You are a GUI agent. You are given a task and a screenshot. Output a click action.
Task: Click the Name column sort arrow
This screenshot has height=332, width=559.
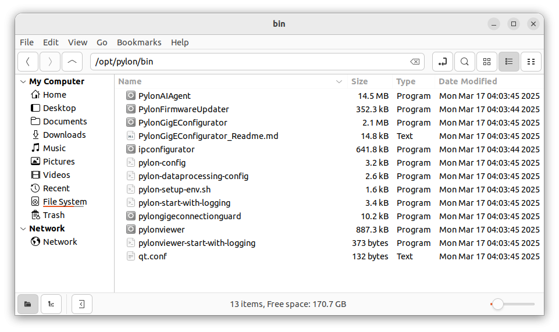point(339,81)
